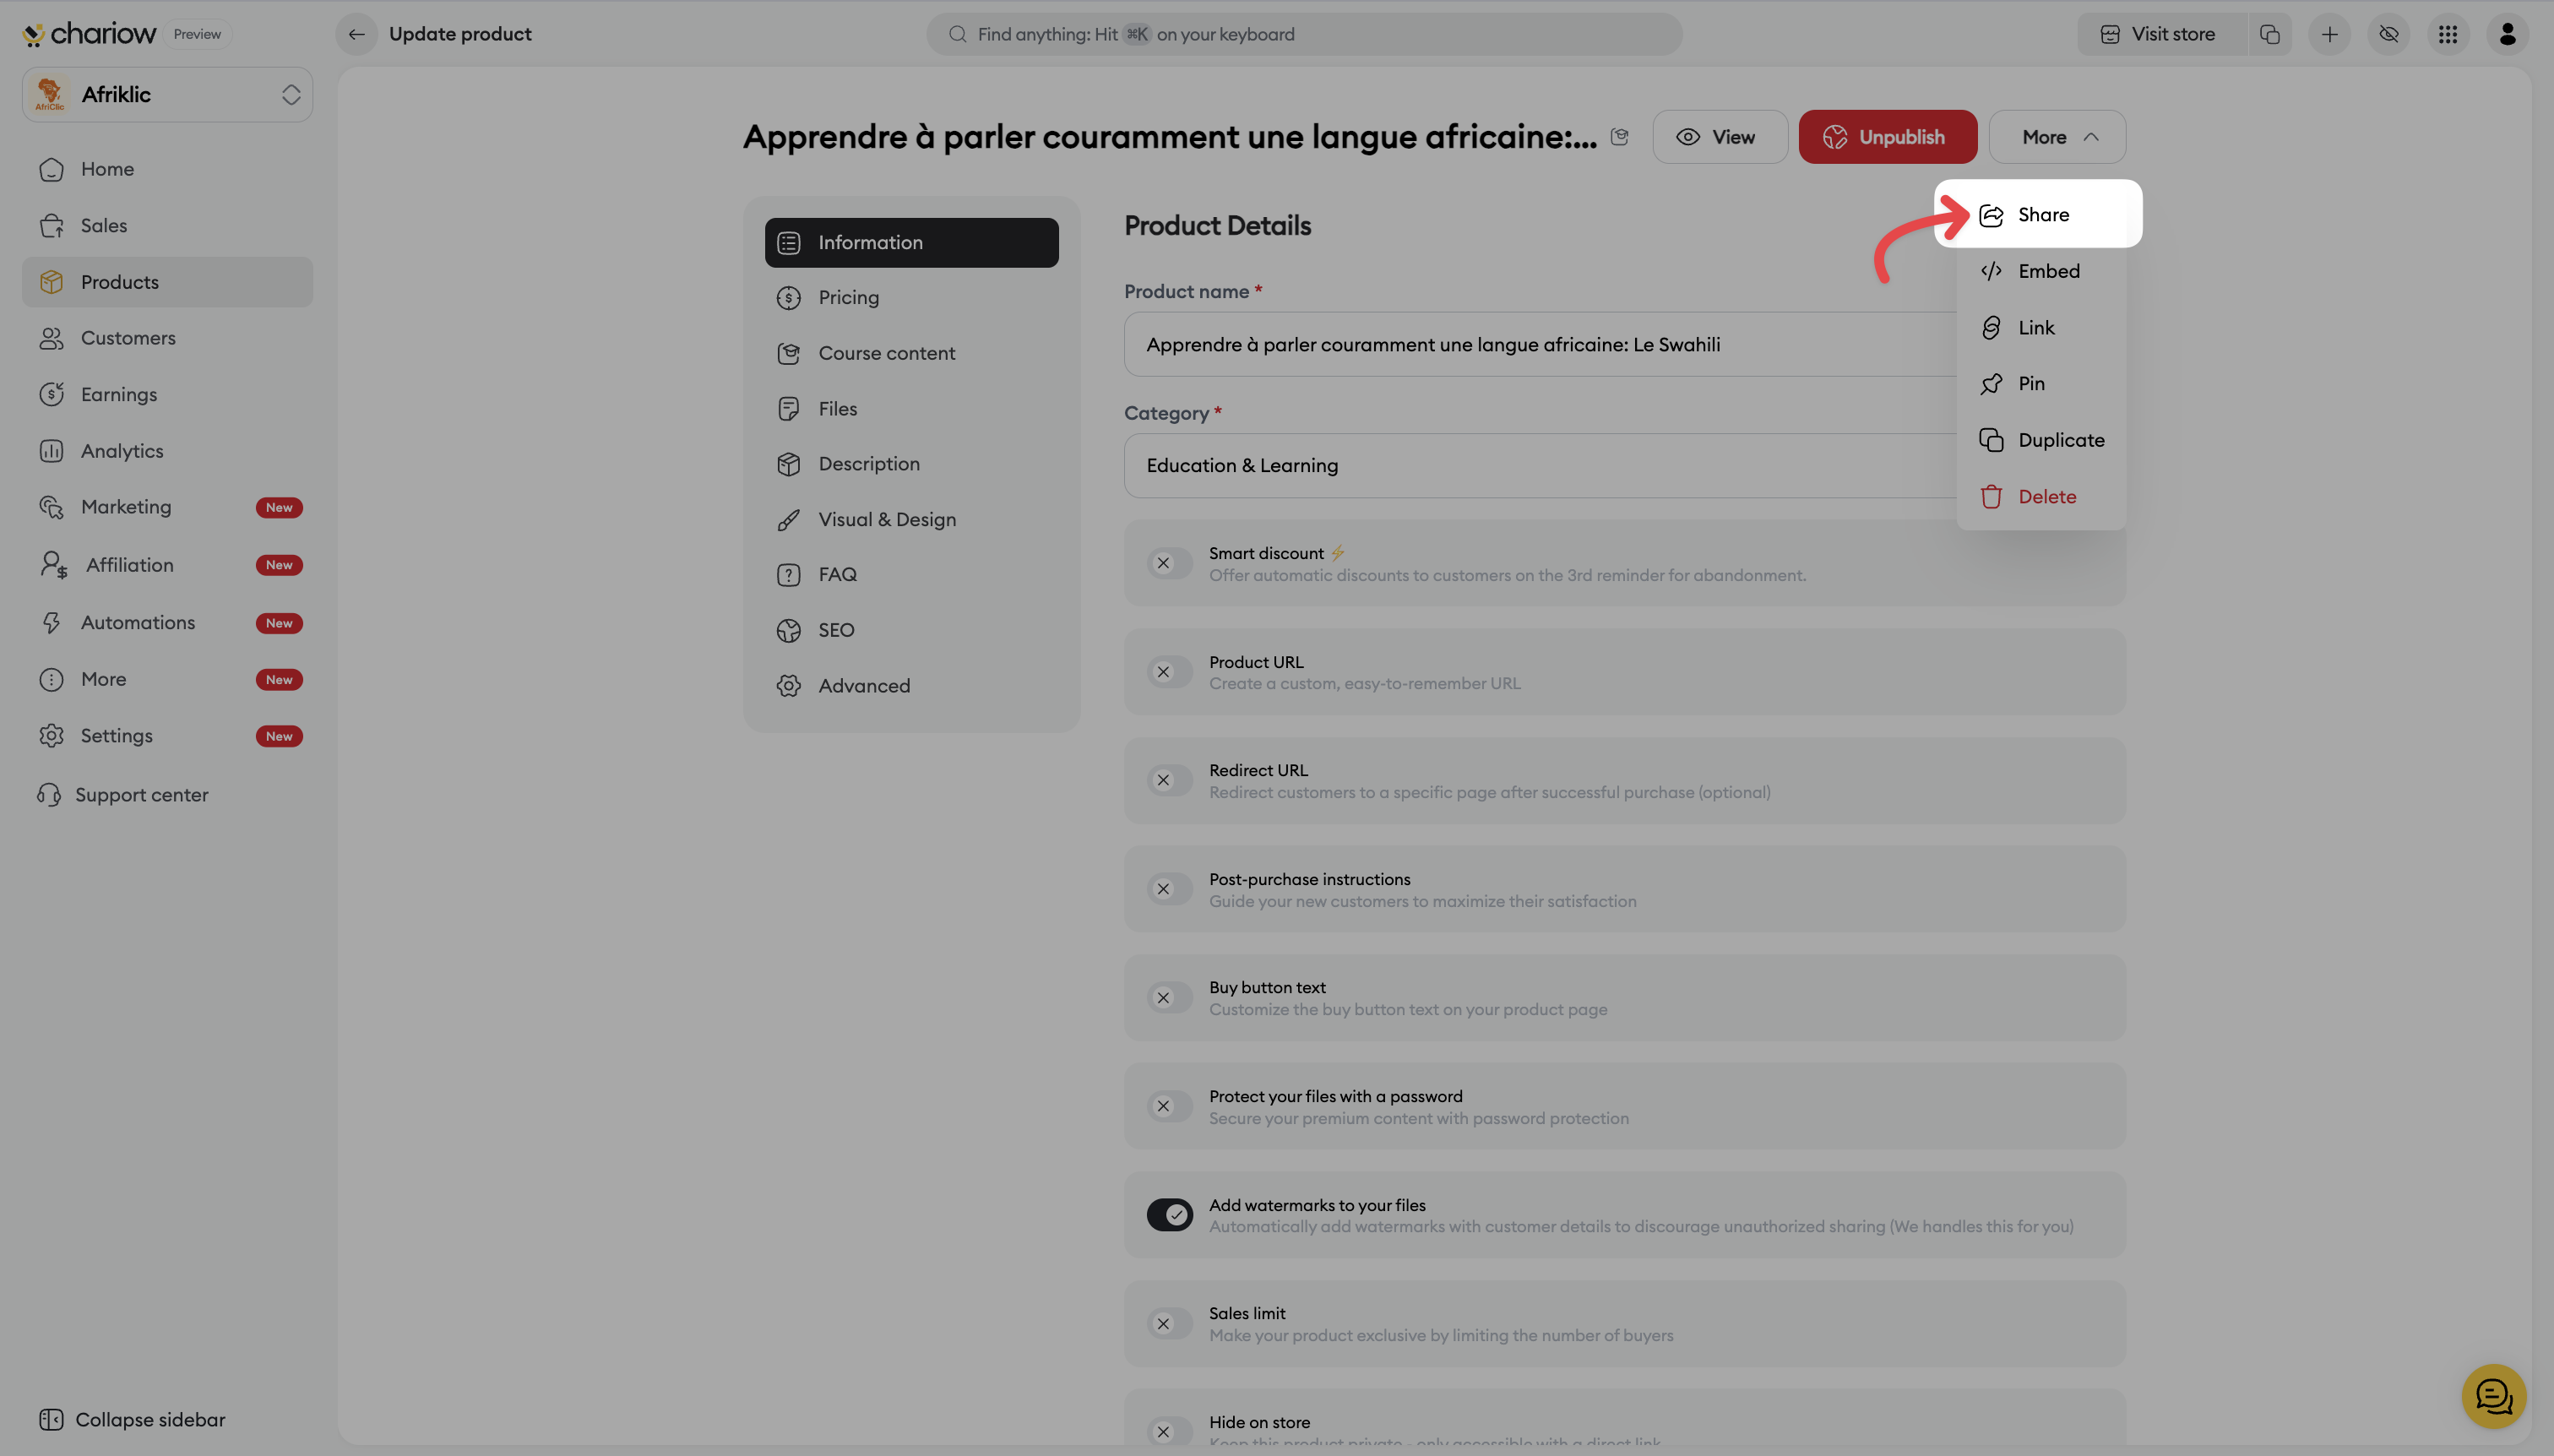Collapse the More dropdown button

2056,137
